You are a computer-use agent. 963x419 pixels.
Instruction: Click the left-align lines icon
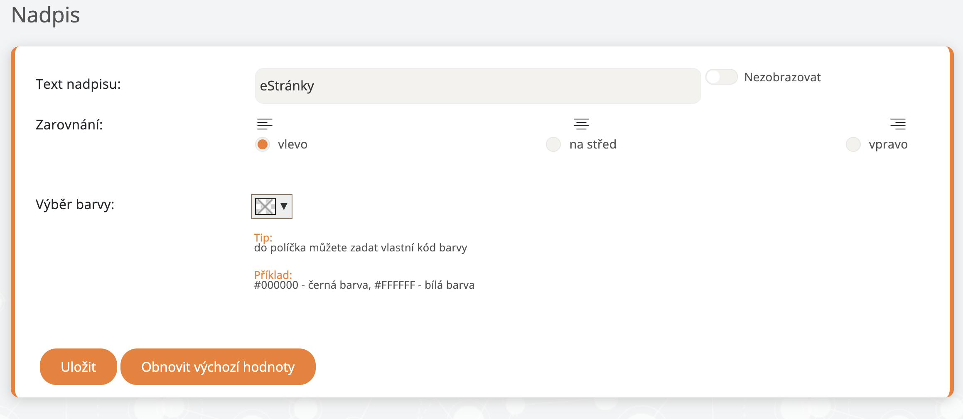coord(264,124)
